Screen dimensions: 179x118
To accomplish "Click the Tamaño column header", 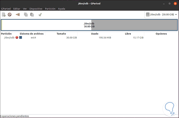I will click(x=61, y=34).
